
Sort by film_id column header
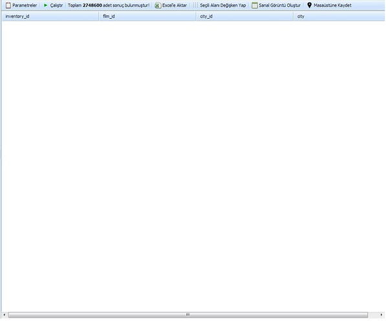pos(147,16)
